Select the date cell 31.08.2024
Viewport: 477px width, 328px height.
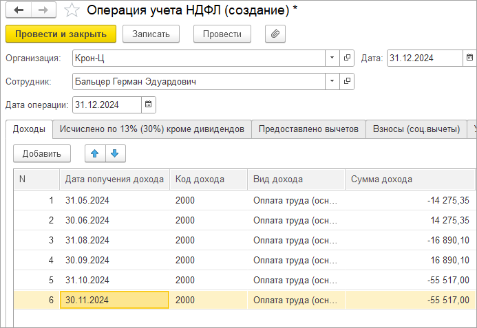pos(114,240)
